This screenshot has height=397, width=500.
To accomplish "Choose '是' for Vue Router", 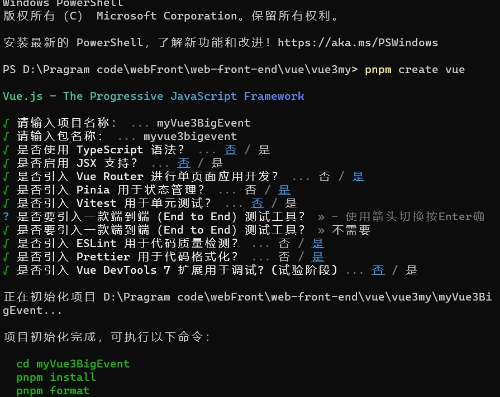I will [x=358, y=176].
